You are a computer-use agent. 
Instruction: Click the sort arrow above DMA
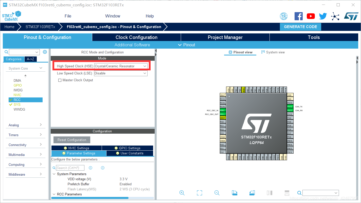pyautogui.click(x=25, y=76)
